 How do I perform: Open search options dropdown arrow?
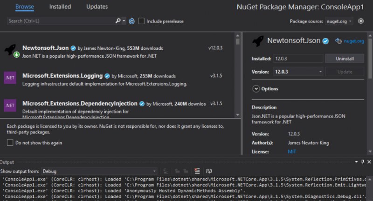click(124, 21)
